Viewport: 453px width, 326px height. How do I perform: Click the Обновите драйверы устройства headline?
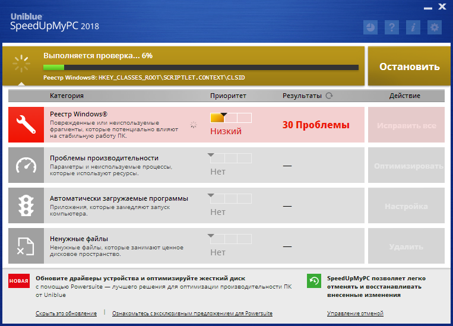[x=140, y=278]
